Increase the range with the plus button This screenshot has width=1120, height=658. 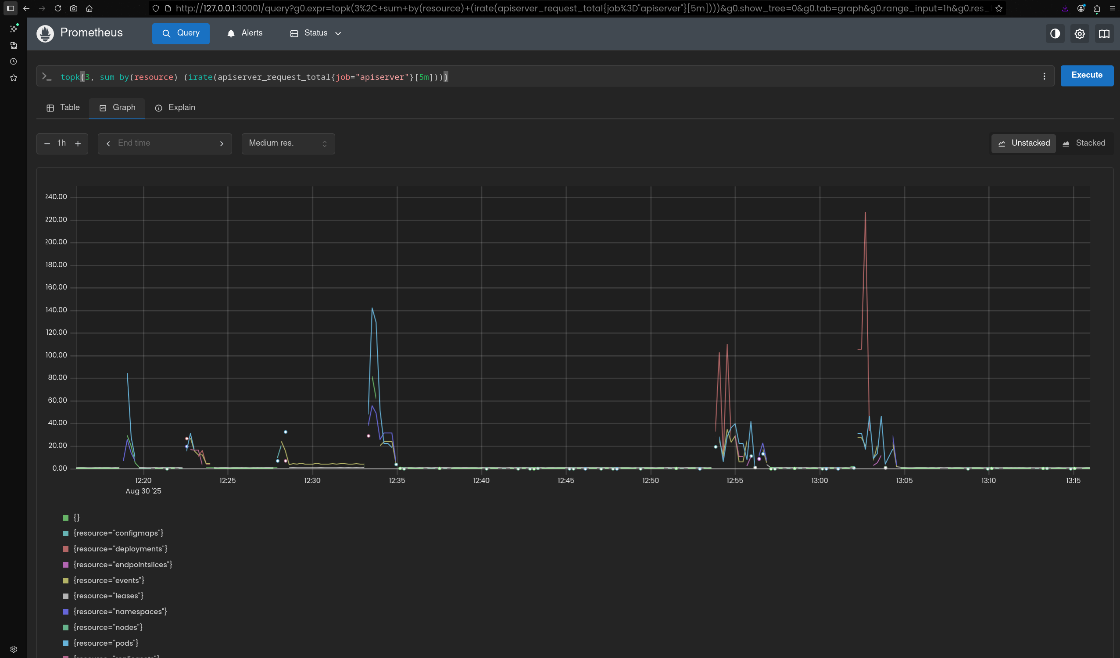(78, 143)
